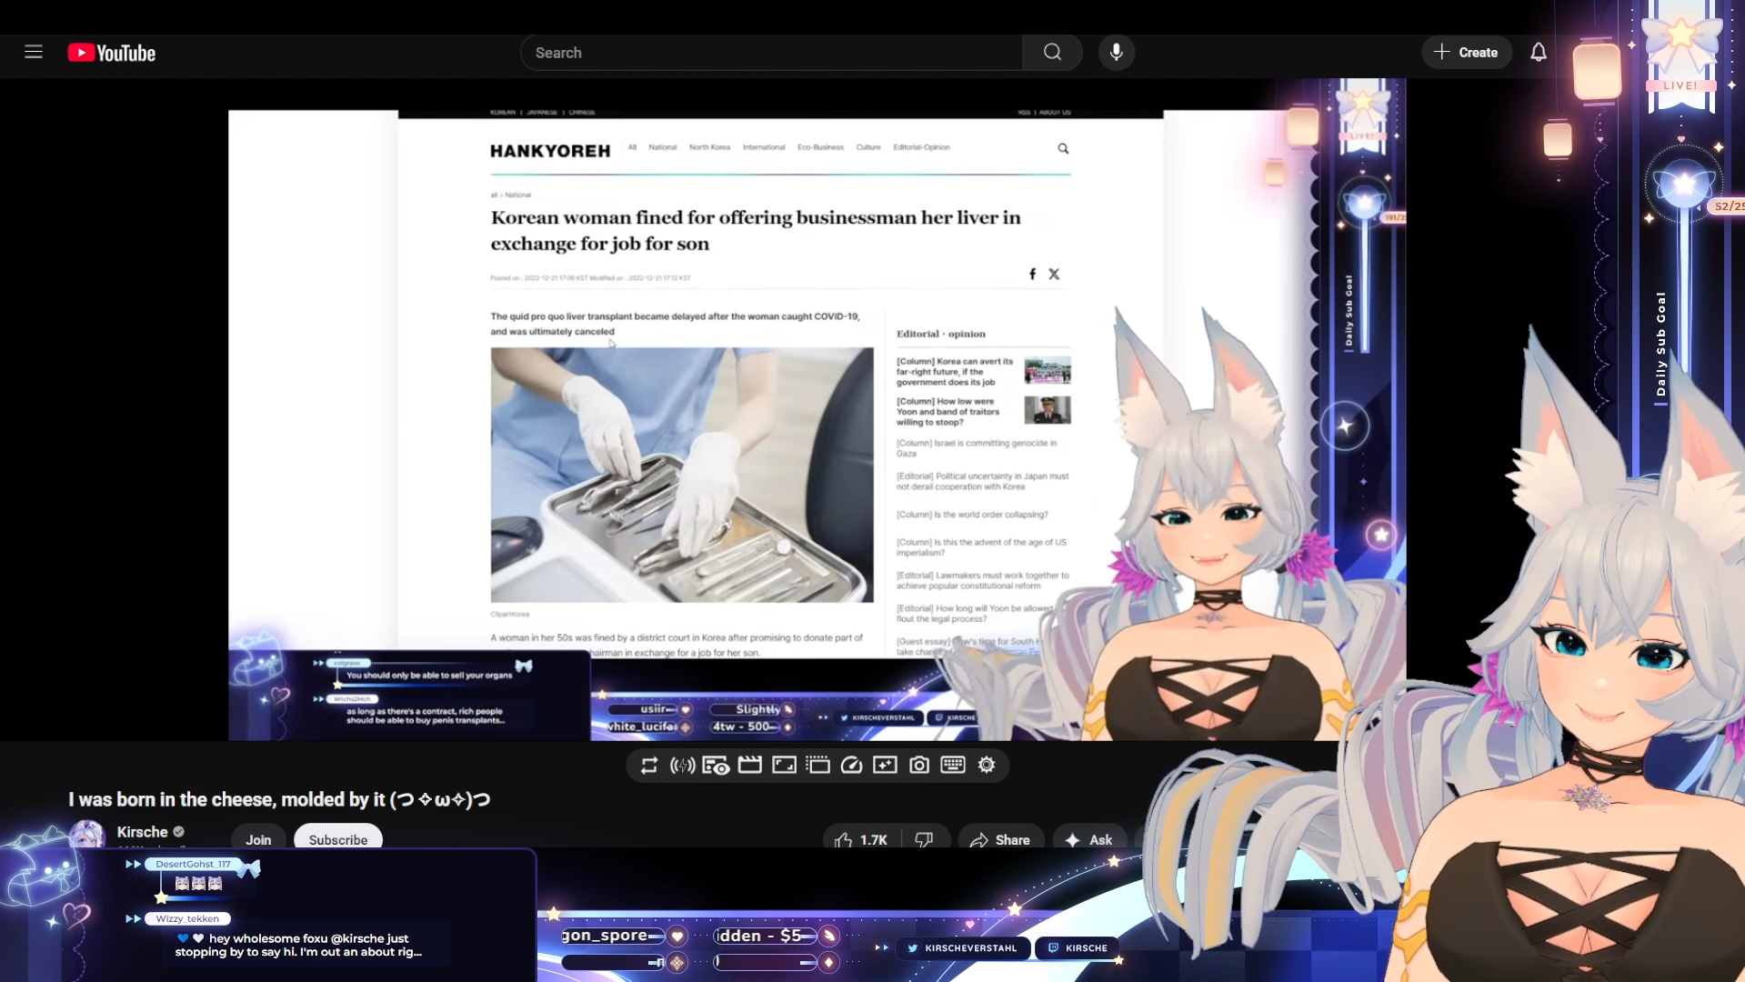Select the Eco-Business tab
Screen dimensions: 1745x982
point(820,147)
